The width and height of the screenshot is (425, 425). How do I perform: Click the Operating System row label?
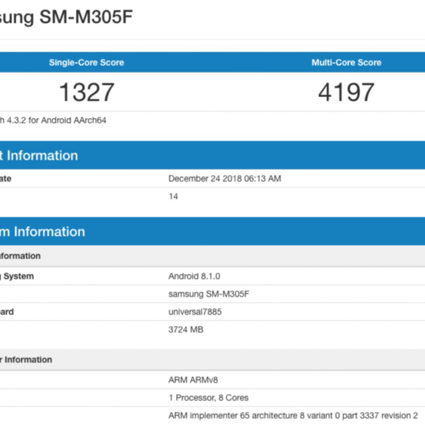(18, 276)
